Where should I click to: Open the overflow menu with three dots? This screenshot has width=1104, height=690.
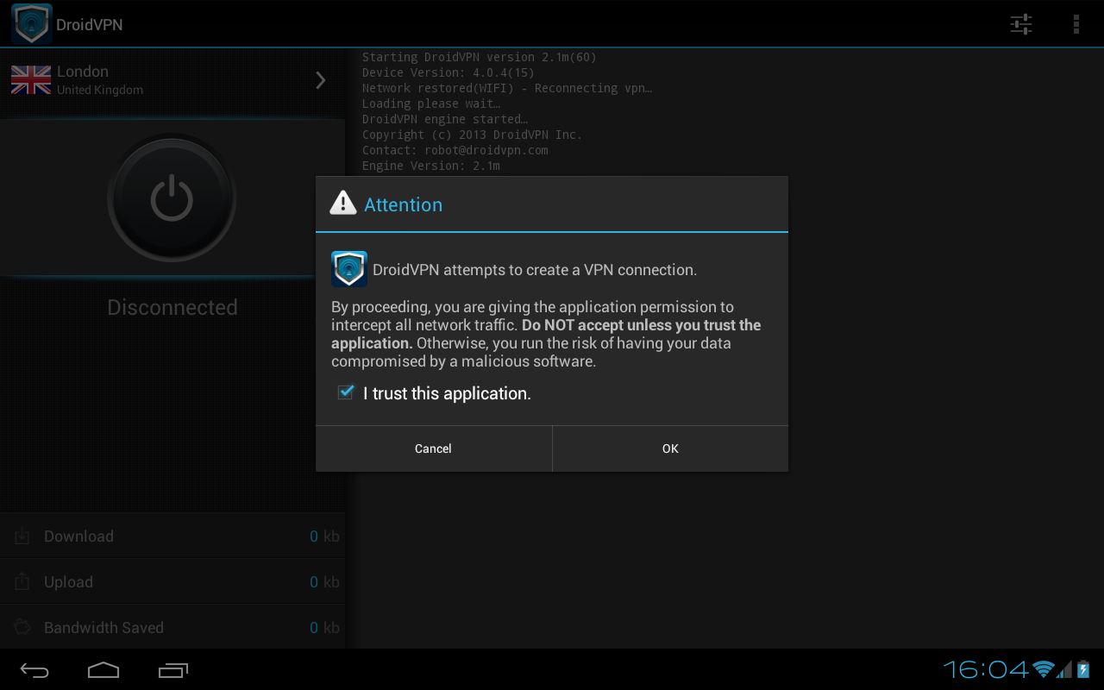pos(1076,24)
